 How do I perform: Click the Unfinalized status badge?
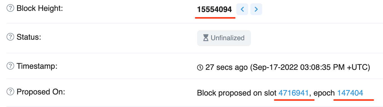click(x=224, y=38)
